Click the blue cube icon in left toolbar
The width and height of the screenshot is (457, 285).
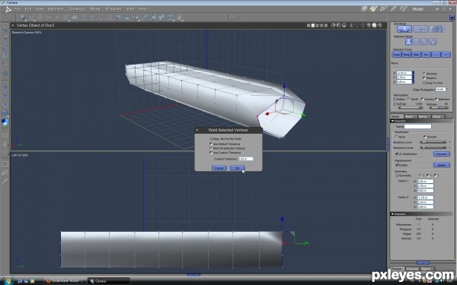point(5,122)
